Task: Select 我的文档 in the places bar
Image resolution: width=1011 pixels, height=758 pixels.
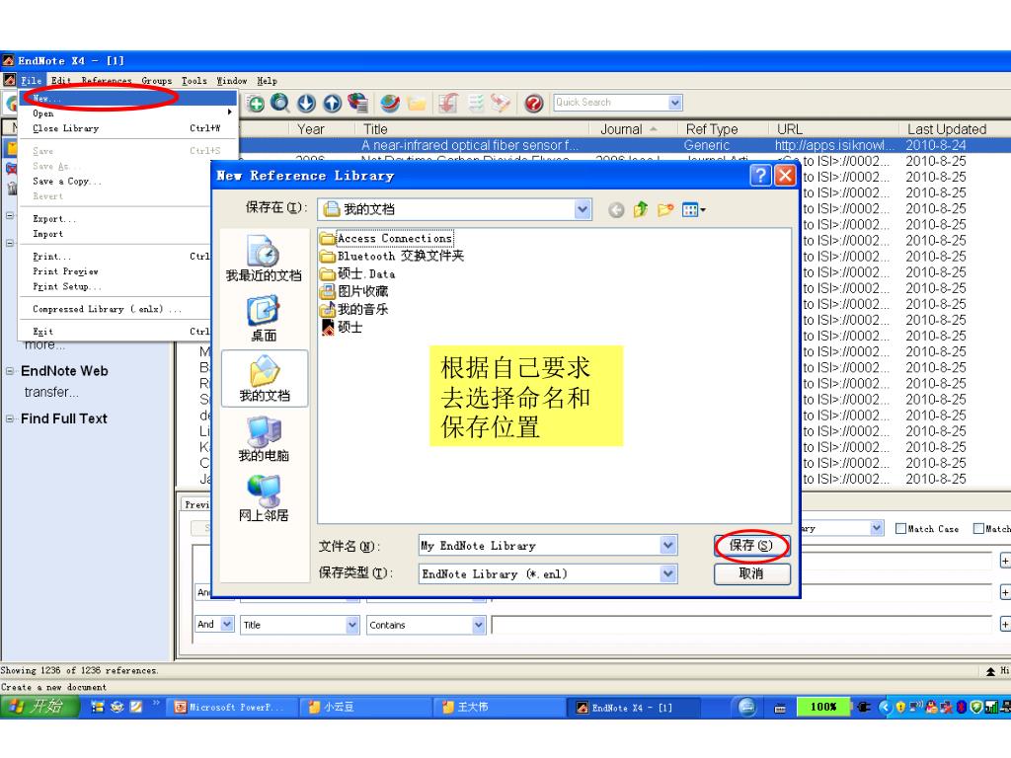Action: tap(265, 378)
